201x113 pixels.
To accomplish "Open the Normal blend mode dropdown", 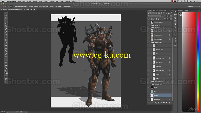I will 154,16.
